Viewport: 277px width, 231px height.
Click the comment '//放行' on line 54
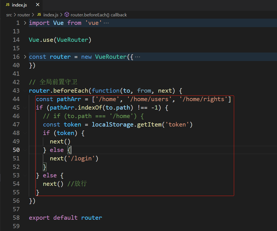point(77,184)
